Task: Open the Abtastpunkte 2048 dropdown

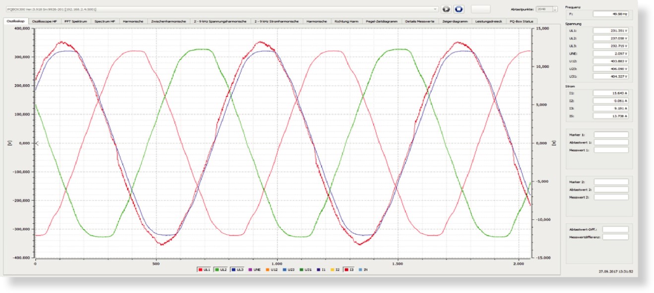Action: tap(547, 9)
